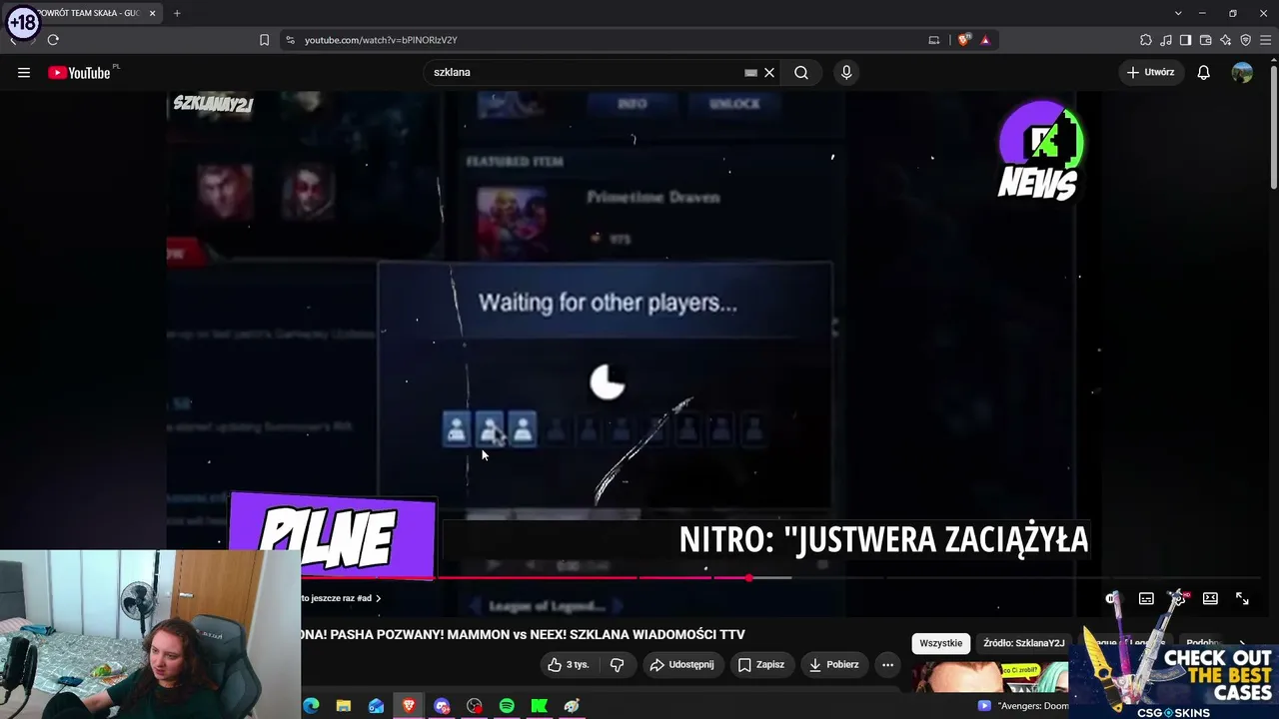Toggle theater mode on the player
This screenshot has width=1279, height=719.
pyautogui.click(x=1210, y=598)
